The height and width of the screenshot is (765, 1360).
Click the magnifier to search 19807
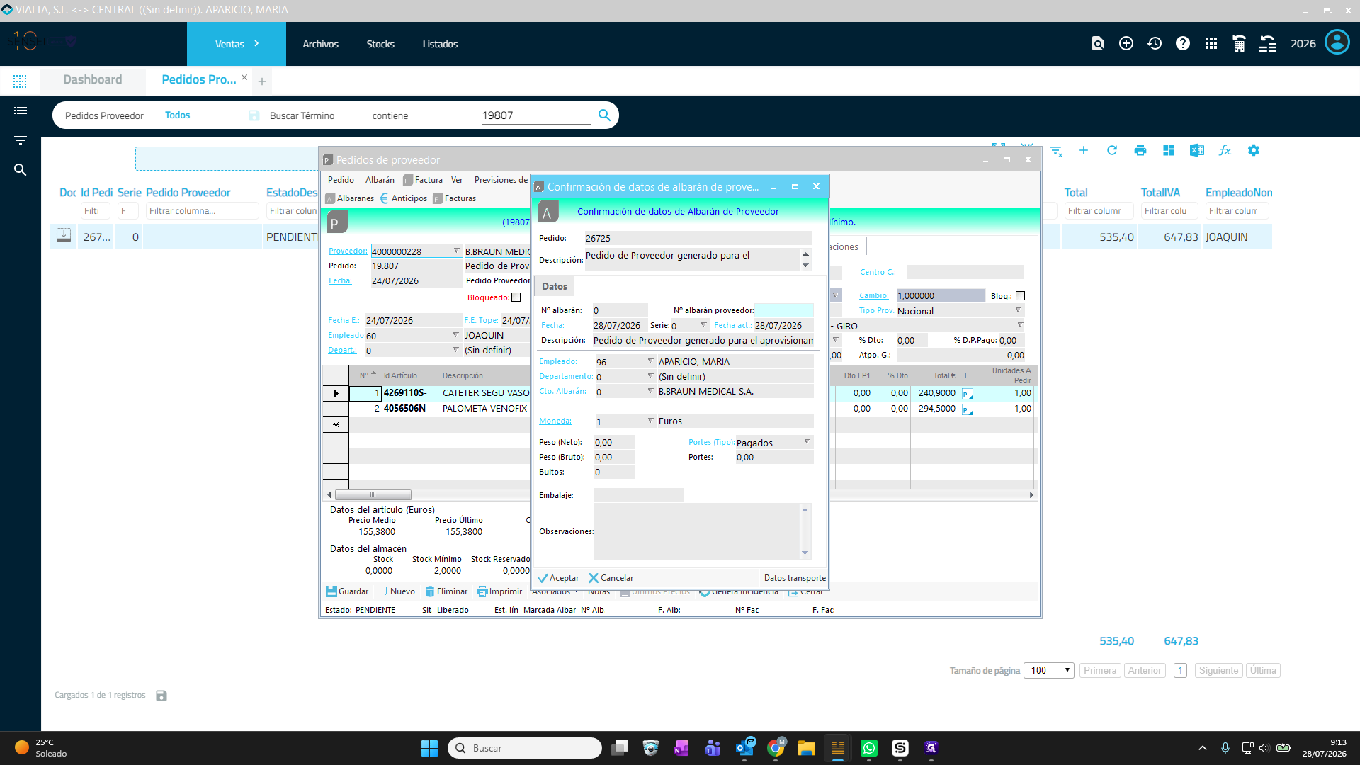604,115
